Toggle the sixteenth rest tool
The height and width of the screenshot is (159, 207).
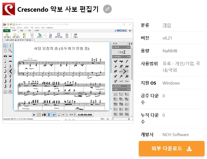(x=10, y=76)
